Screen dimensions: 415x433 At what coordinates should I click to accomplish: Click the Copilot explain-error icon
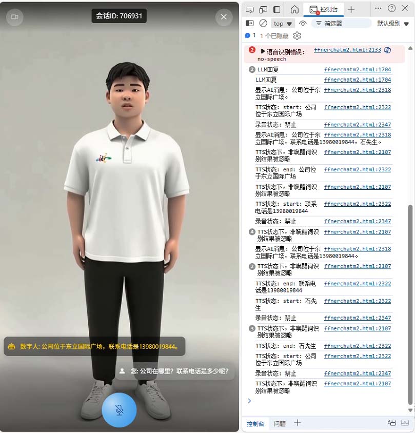(388, 50)
